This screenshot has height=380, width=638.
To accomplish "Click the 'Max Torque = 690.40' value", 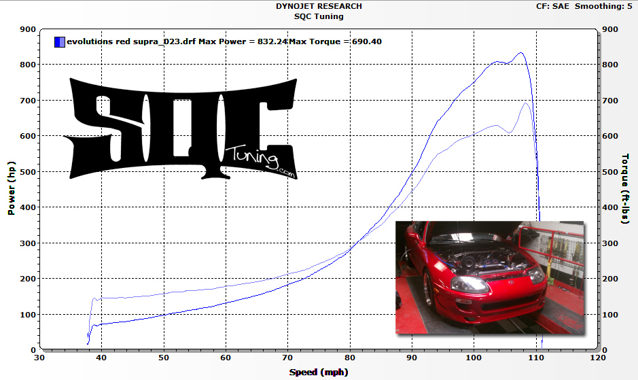I will pos(335,41).
